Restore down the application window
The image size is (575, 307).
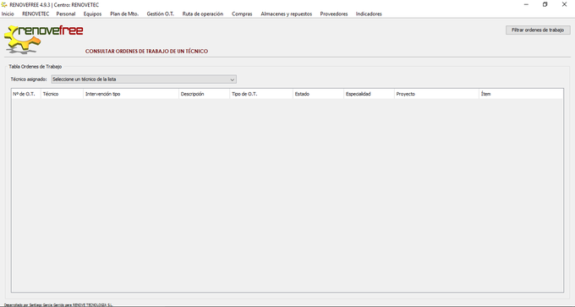coord(545,5)
